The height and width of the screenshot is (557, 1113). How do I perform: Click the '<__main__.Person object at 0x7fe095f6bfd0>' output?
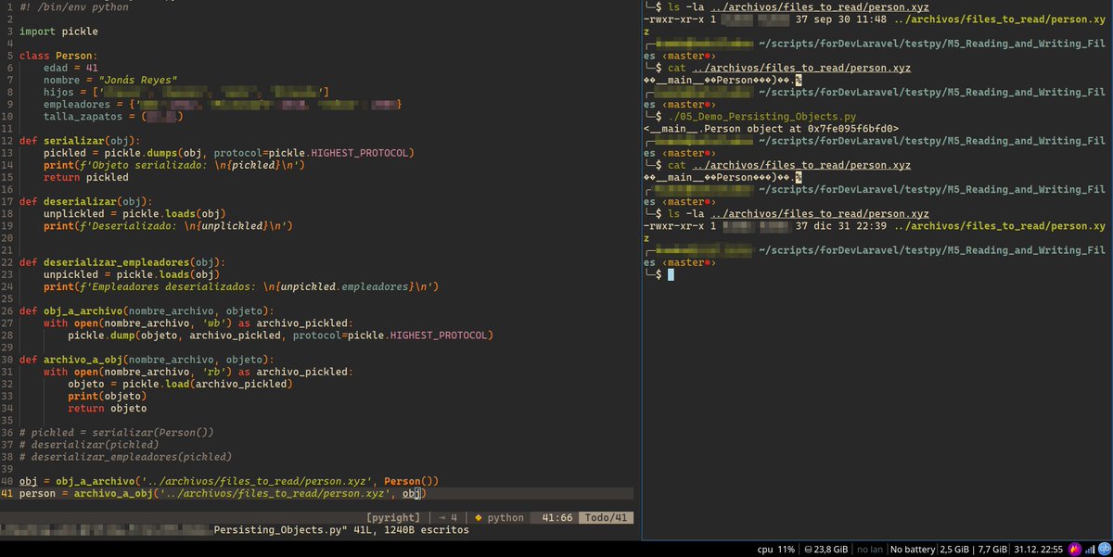[x=770, y=128]
